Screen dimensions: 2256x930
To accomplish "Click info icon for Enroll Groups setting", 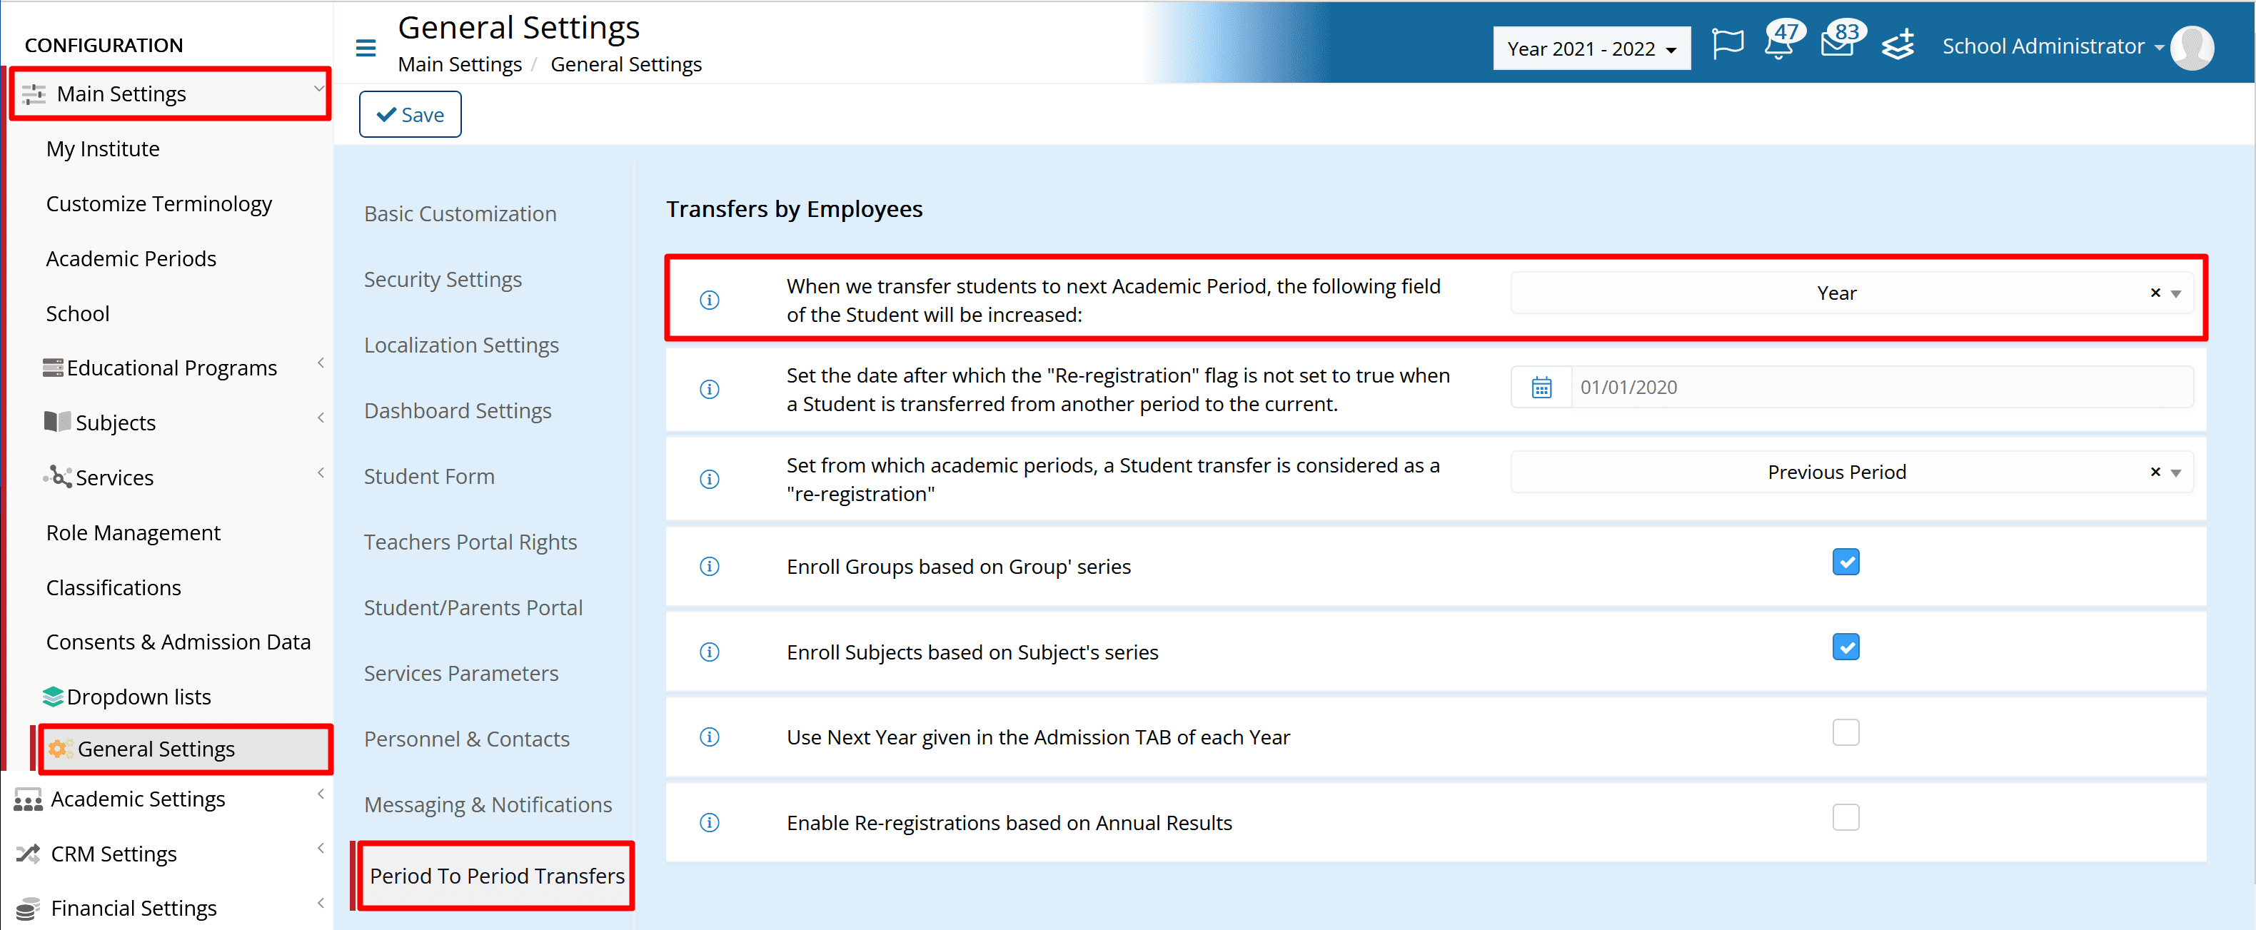I will tap(710, 567).
